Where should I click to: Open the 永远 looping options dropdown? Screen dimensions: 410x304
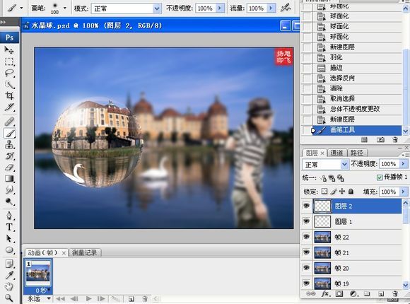(x=49, y=298)
